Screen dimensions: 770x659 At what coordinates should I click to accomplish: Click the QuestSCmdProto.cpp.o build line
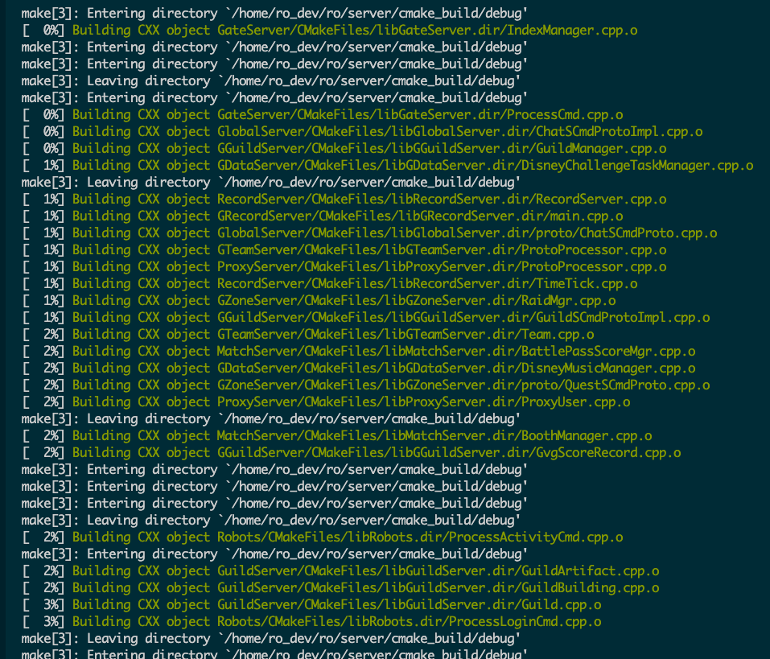[390, 385]
